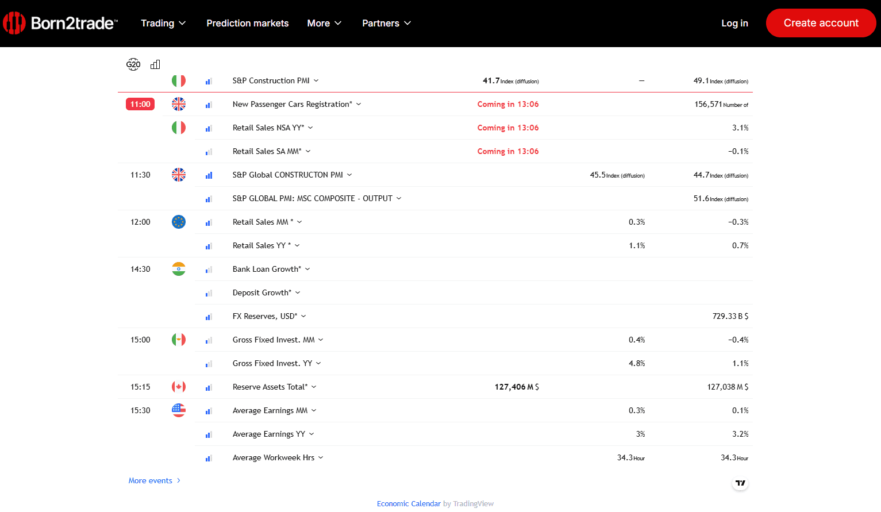Click EU flag beside Retail Sales MM
881x512 pixels.
179,222
